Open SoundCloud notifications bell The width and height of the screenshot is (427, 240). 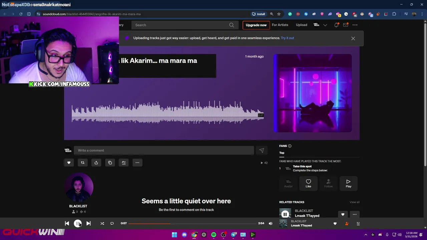[x=336, y=25]
